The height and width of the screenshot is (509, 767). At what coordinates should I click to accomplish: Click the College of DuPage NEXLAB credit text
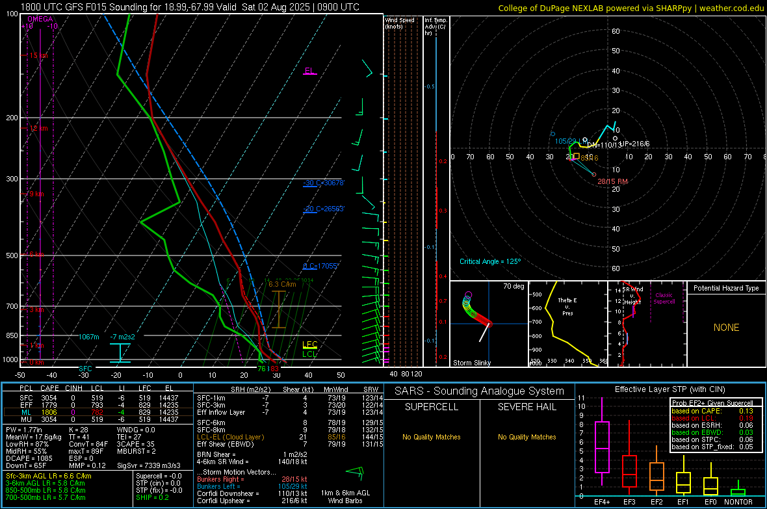(630, 8)
